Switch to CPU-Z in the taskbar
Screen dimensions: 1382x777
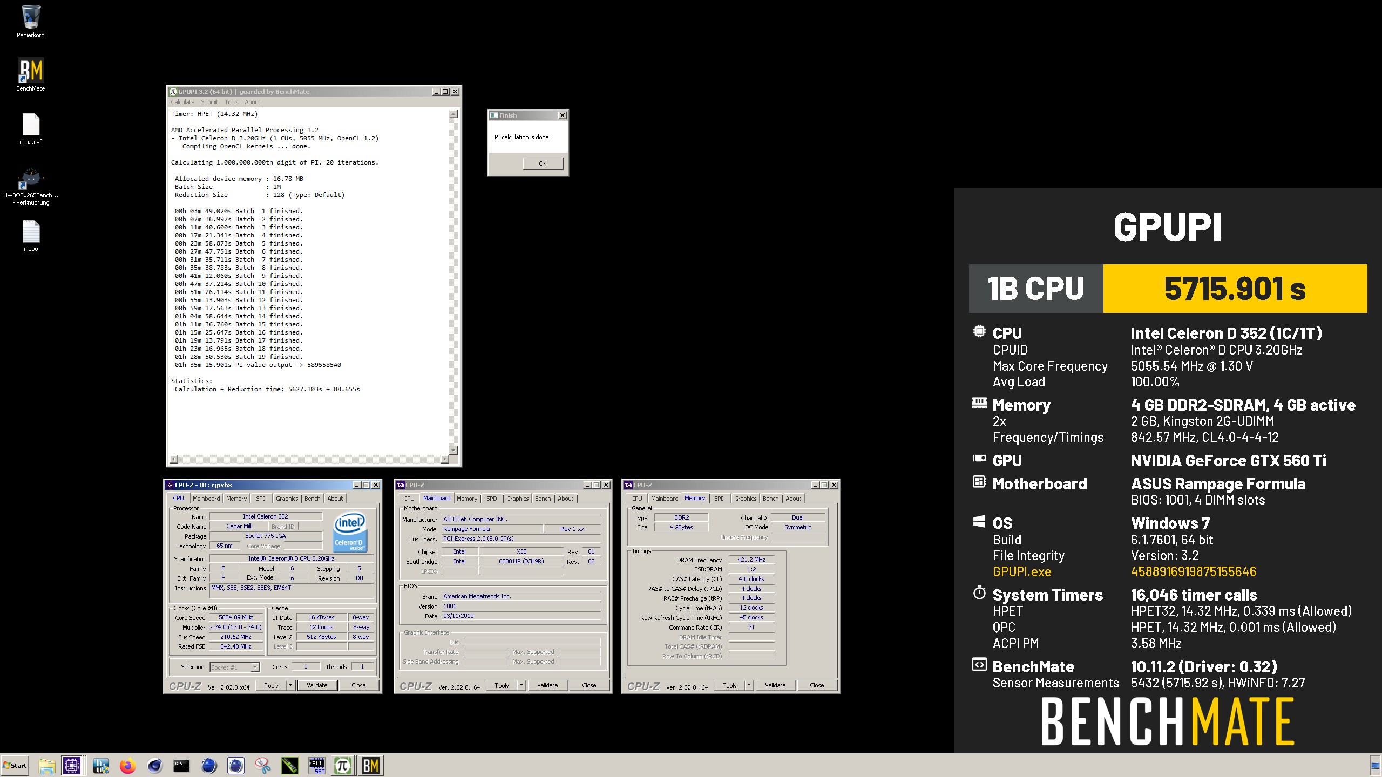72,766
